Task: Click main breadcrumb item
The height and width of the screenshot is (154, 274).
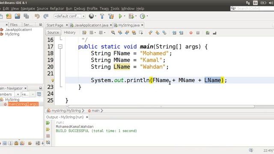Action: point(95,110)
